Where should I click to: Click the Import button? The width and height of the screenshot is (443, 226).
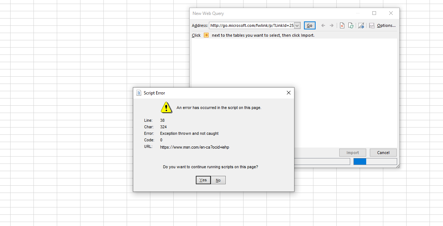[352, 152]
